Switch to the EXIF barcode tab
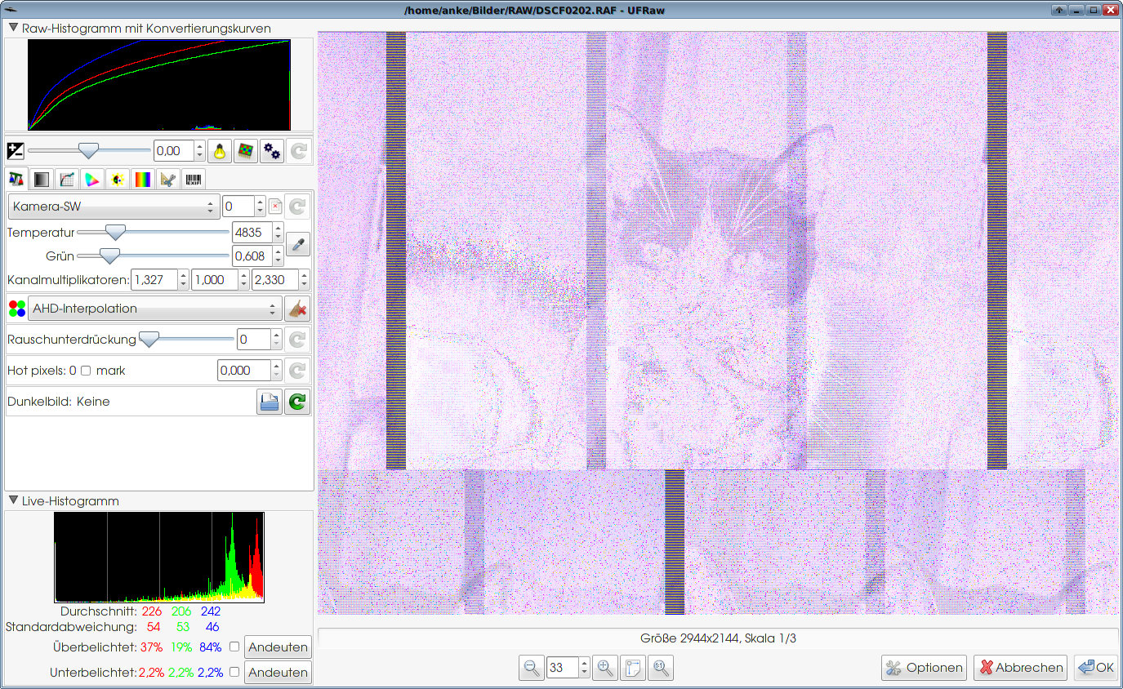This screenshot has height=689, width=1123. click(x=194, y=179)
